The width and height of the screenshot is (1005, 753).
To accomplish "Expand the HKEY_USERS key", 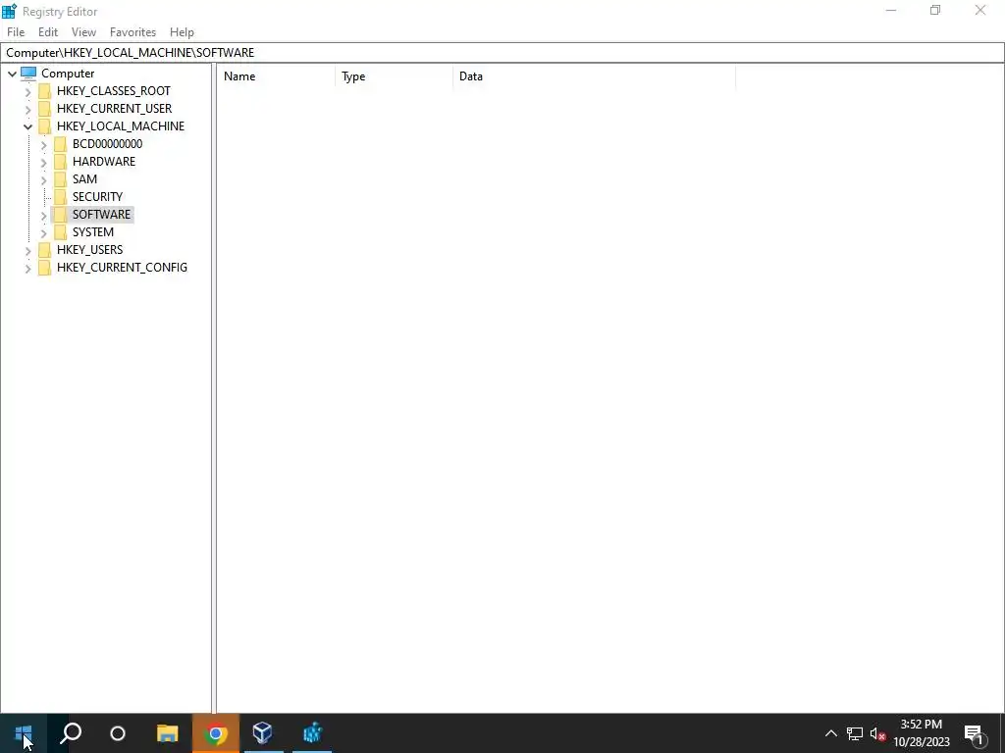I will (x=27, y=250).
